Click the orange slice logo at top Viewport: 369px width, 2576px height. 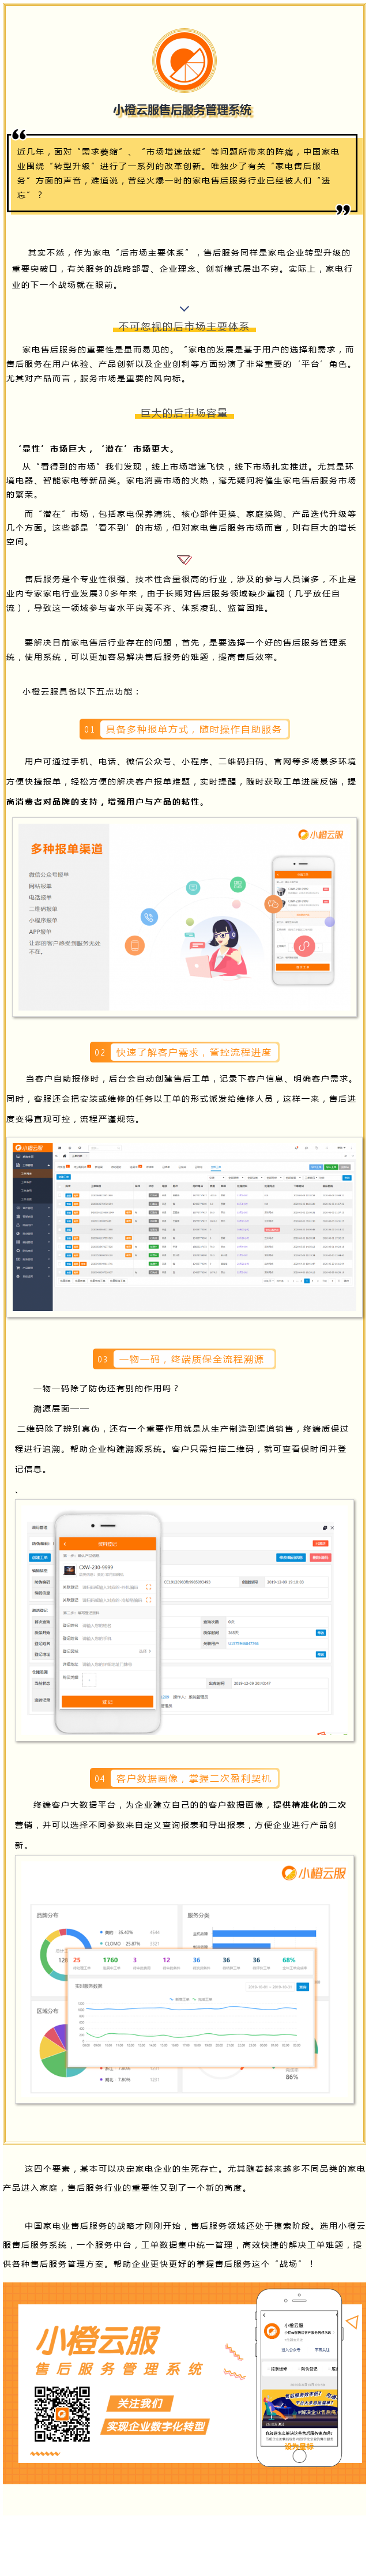(x=184, y=60)
